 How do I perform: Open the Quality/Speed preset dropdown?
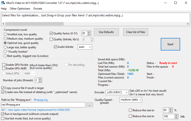pyautogui.click(x=131, y=100)
